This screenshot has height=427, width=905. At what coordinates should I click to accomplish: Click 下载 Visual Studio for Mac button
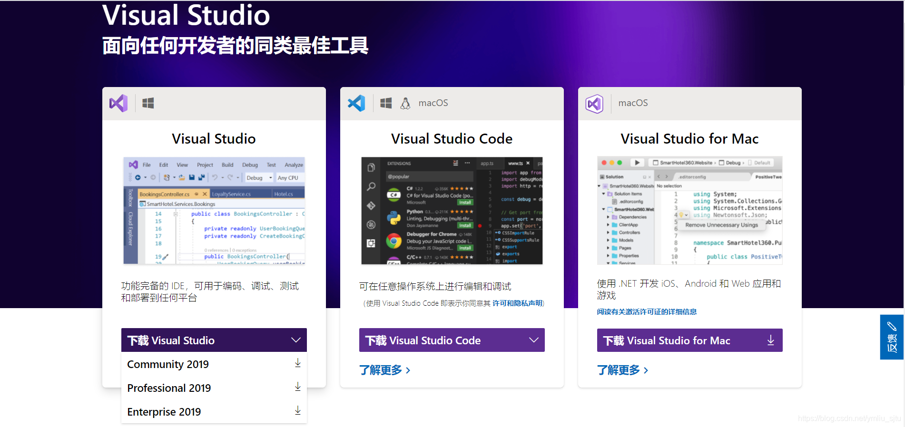[x=690, y=340]
